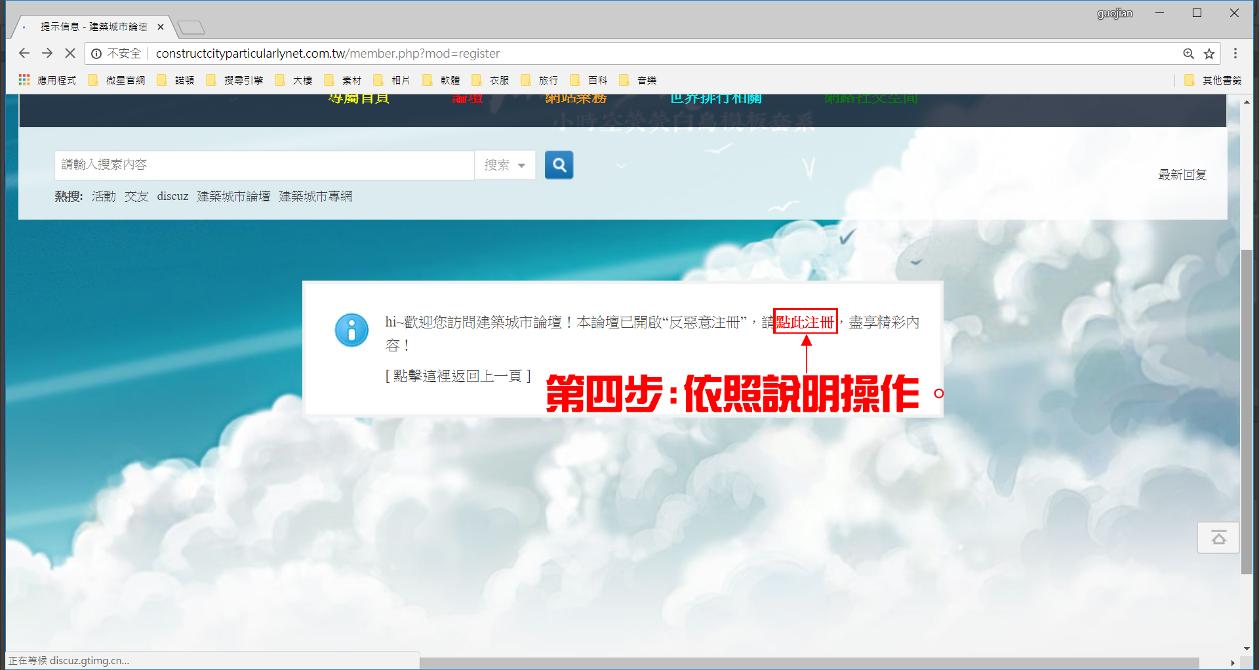Click the browser back arrow
This screenshot has height=670, width=1259.
(24, 53)
